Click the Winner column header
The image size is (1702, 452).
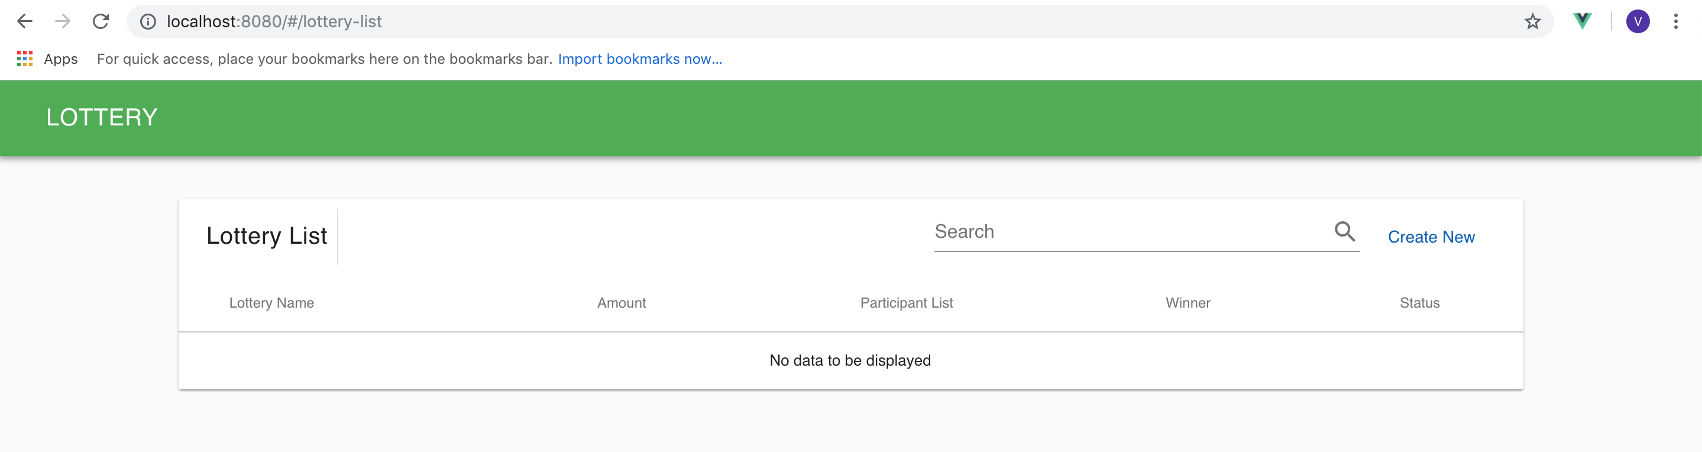point(1187,303)
